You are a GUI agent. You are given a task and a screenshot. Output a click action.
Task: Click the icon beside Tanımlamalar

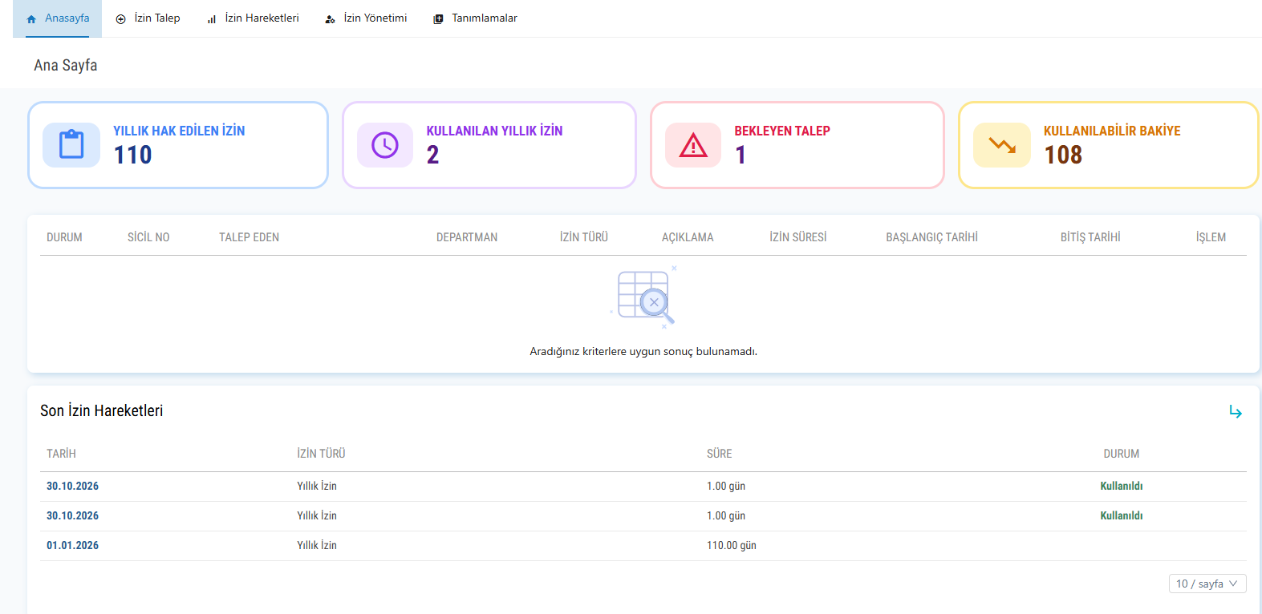coord(438,19)
